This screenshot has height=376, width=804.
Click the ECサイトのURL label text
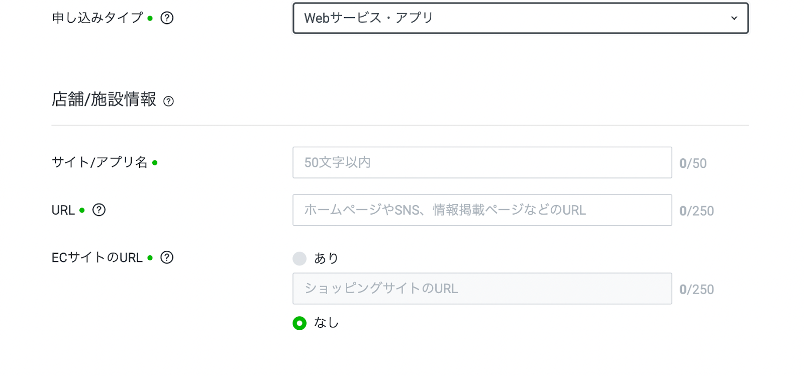point(97,257)
